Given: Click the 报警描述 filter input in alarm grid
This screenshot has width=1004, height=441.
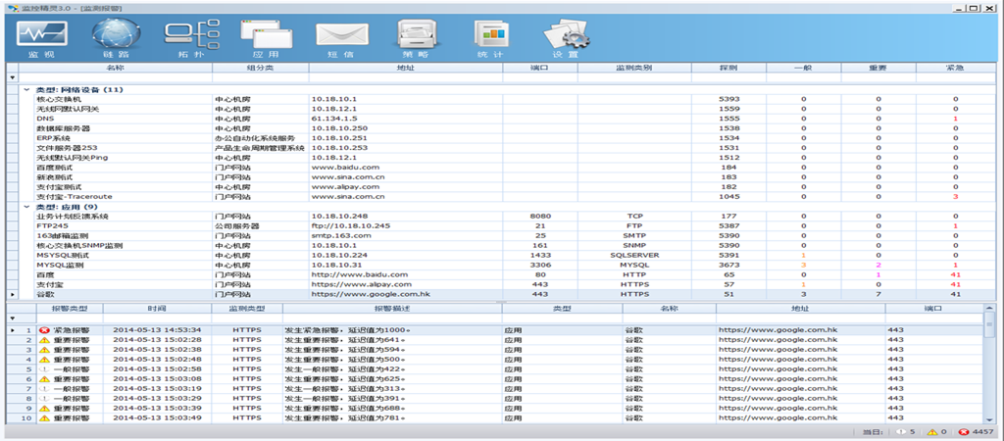Looking at the screenshot, I should (x=392, y=318).
